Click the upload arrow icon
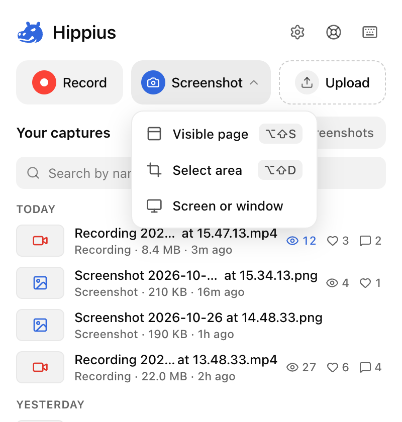The image size is (402, 422). [307, 82]
